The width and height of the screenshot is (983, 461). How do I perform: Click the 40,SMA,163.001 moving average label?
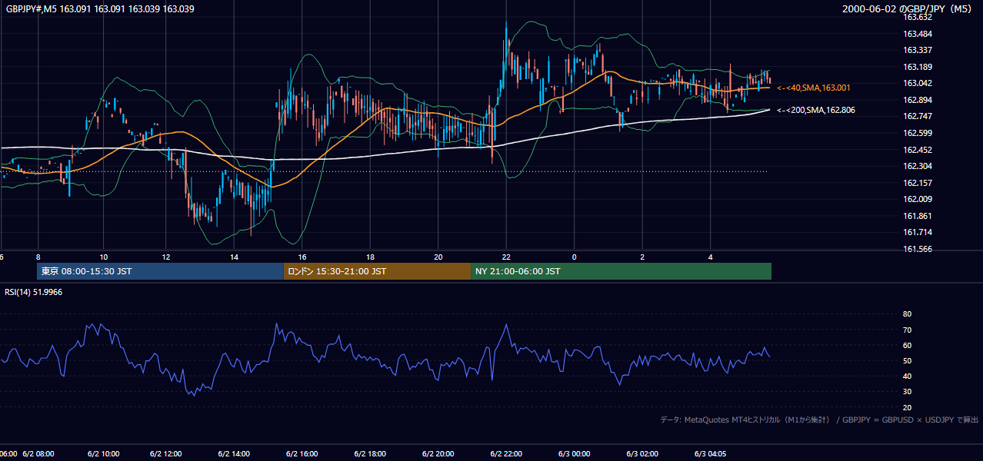coord(814,88)
